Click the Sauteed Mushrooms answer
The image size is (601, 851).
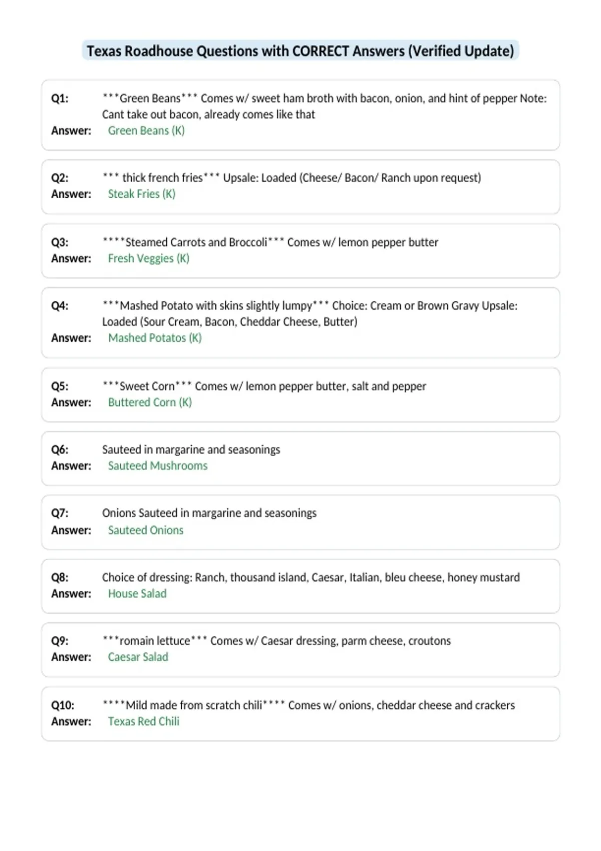[x=158, y=466]
